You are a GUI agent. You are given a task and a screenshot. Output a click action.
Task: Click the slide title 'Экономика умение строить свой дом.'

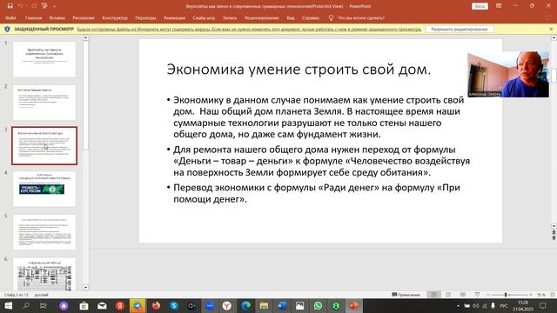click(x=299, y=70)
